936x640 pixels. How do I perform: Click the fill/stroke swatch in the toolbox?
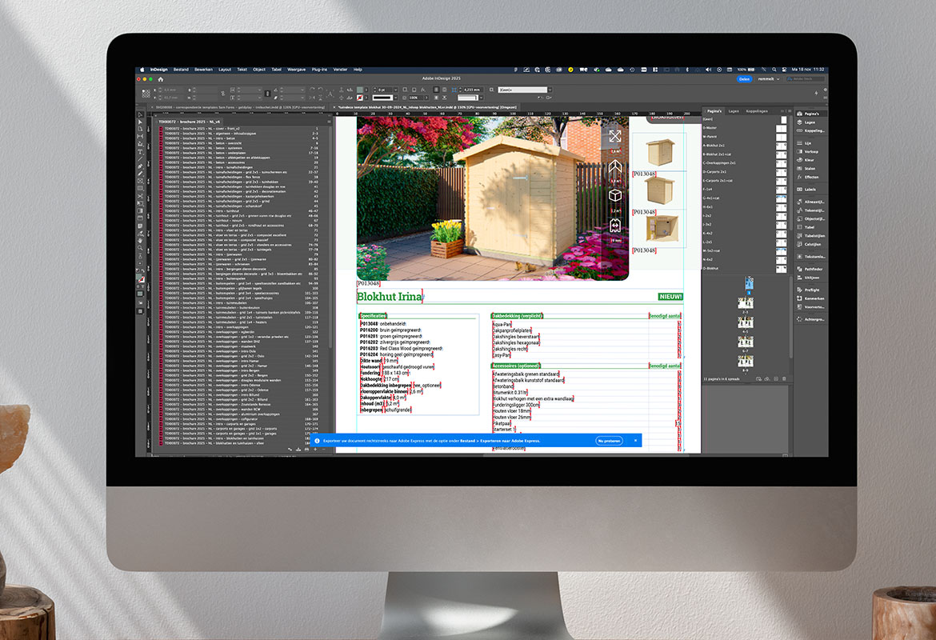[x=141, y=278]
